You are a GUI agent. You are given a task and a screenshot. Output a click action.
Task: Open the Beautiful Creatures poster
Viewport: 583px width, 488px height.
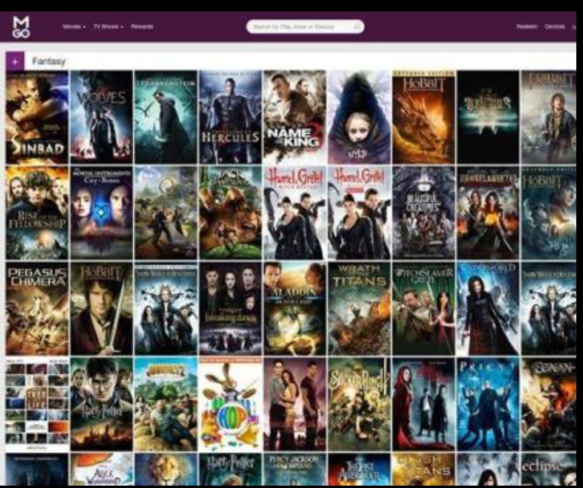[x=424, y=213]
